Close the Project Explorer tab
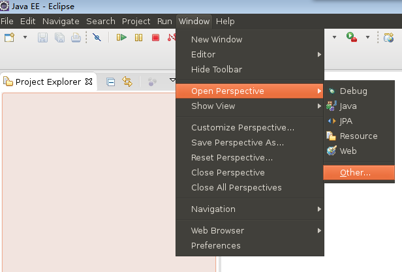The image size is (402, 272). 89,82
